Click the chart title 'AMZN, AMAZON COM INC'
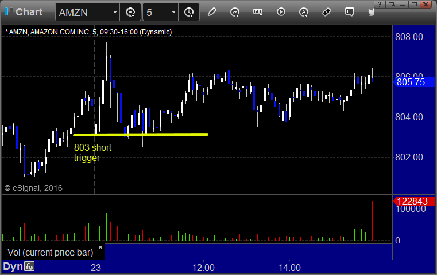The height and width of the screenshot is (275, 437). click(x=49, y=32)
